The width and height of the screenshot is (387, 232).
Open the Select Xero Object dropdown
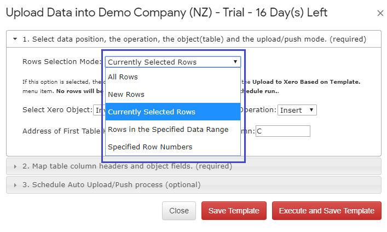tap(97, 110)
